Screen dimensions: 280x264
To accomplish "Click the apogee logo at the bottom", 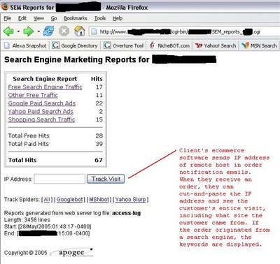I will (72, 253).
